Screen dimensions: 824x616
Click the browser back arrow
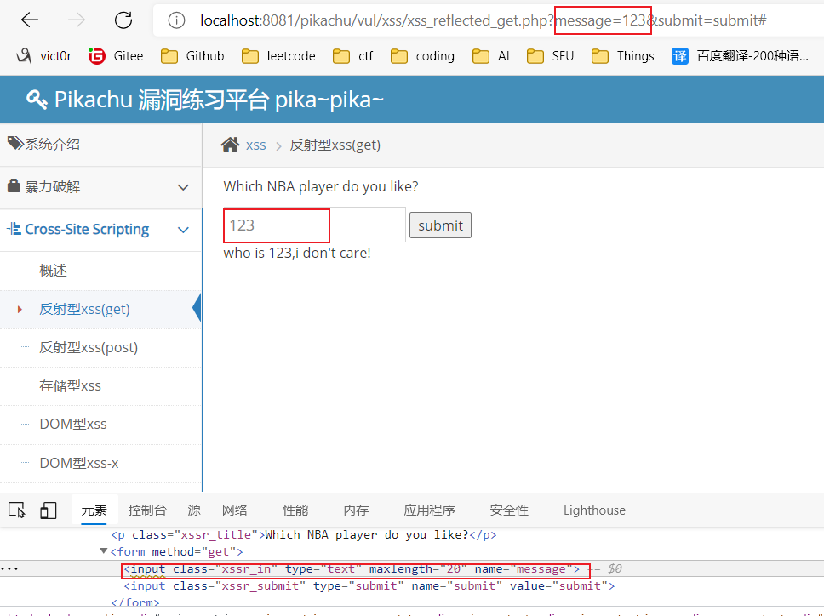pyautogui.click(x=30, y=20)
